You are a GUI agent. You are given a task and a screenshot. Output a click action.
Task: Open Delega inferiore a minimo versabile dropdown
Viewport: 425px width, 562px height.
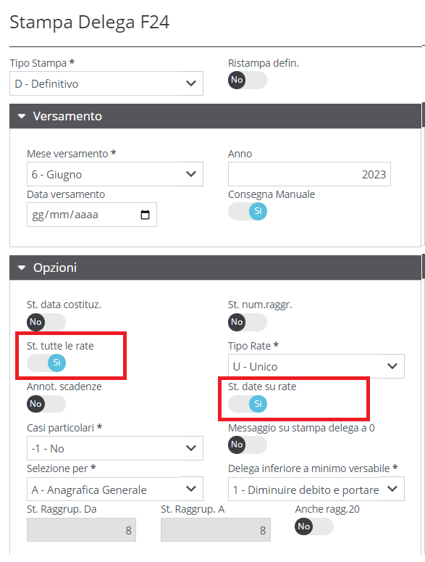(316, 489)
